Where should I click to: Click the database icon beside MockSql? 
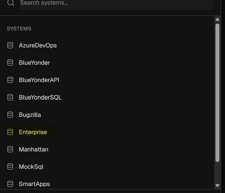pos(10,167)
